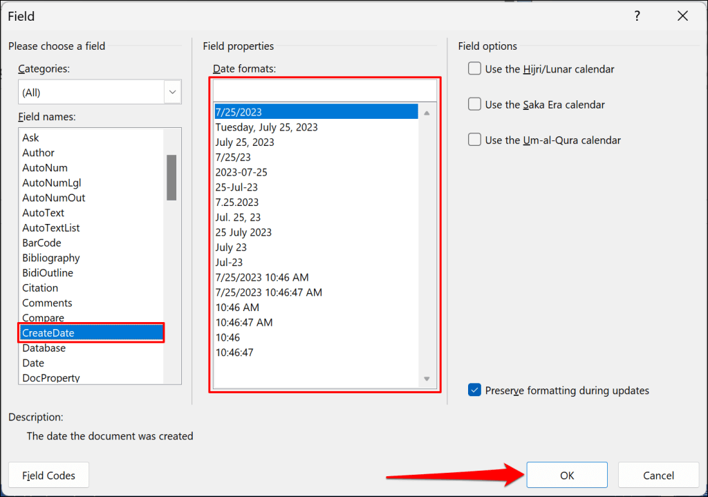Viewport: 708px width, 497px height.
Task: Uncheck Preserve formatting during updates
Action: tap(475, 391)
